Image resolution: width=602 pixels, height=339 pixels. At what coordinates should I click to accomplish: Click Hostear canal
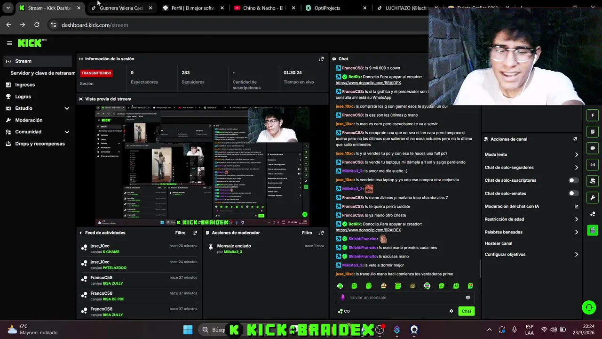pos(499,243)
